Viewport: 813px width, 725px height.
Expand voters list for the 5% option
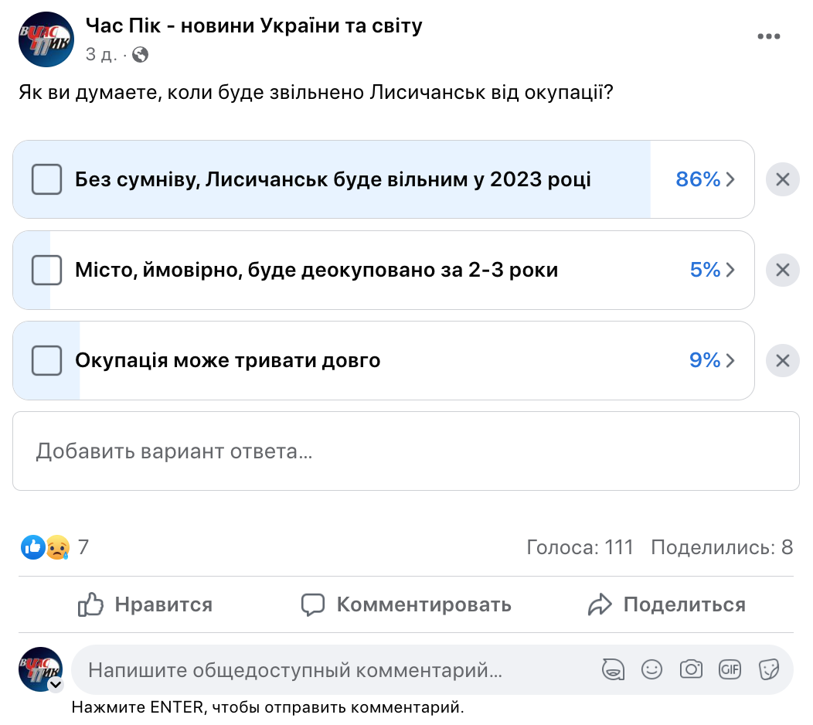pos(712,270)
